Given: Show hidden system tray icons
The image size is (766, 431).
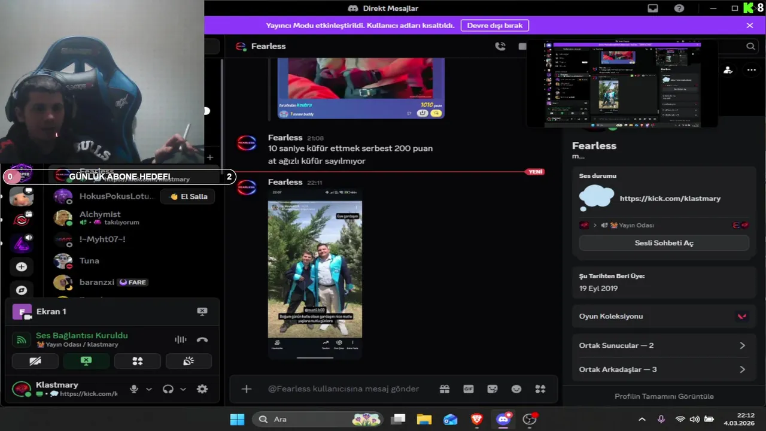Looking at the screenshot, I should (642, 419).
